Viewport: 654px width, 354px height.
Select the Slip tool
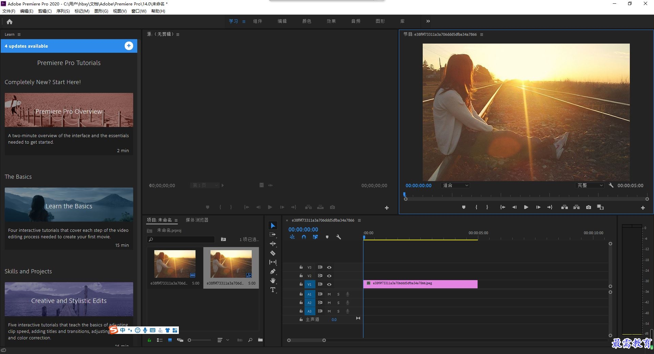(x=273, y=262)
